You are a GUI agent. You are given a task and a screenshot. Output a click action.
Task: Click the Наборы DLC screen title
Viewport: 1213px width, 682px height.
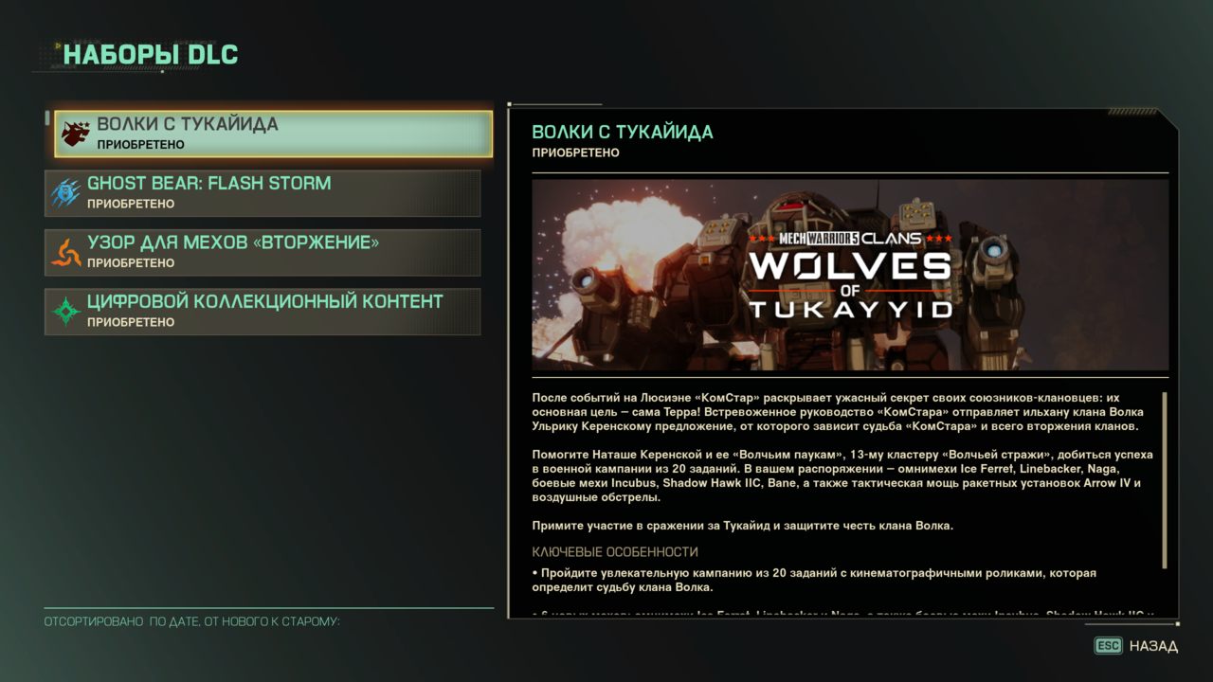[x=151, y=55]
